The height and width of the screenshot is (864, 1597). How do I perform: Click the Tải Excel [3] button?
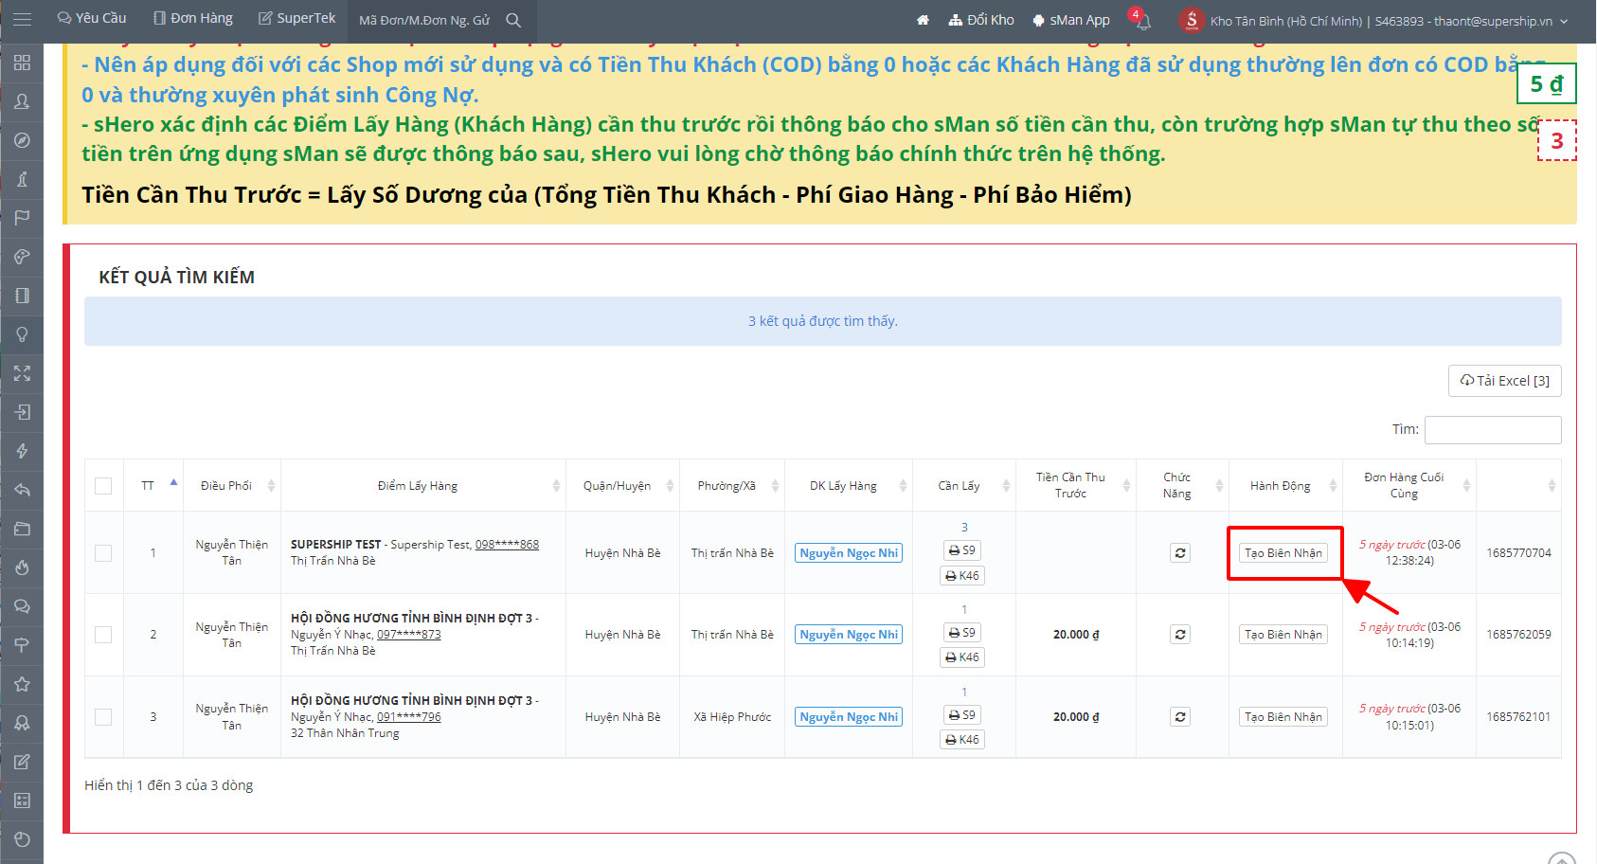pos(1505,381)
